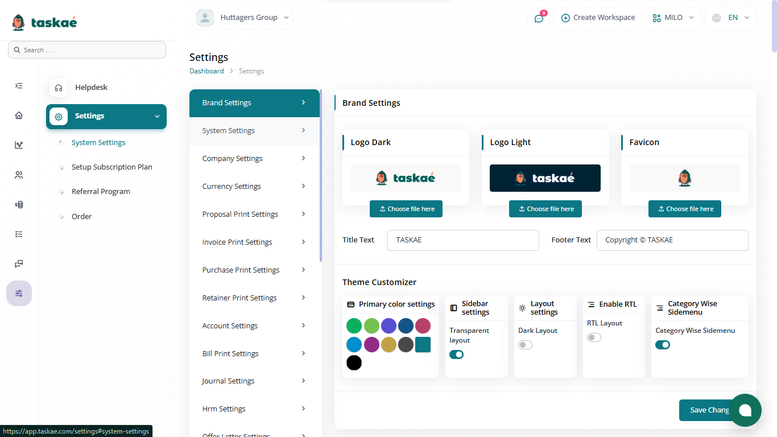Click the Helpdesk headset icon
Screen dimensions: 777x437
(x=59, y=88)
